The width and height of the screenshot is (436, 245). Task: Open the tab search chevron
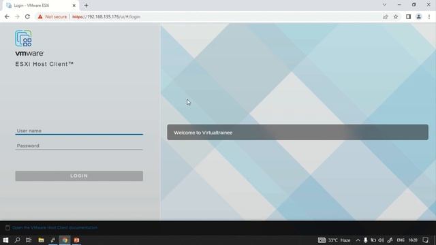384,5
